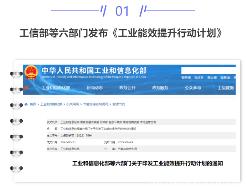The height and width of the screenshot is (189, 247).
Task: Click the national emblem logo
Action: [31, 72]
